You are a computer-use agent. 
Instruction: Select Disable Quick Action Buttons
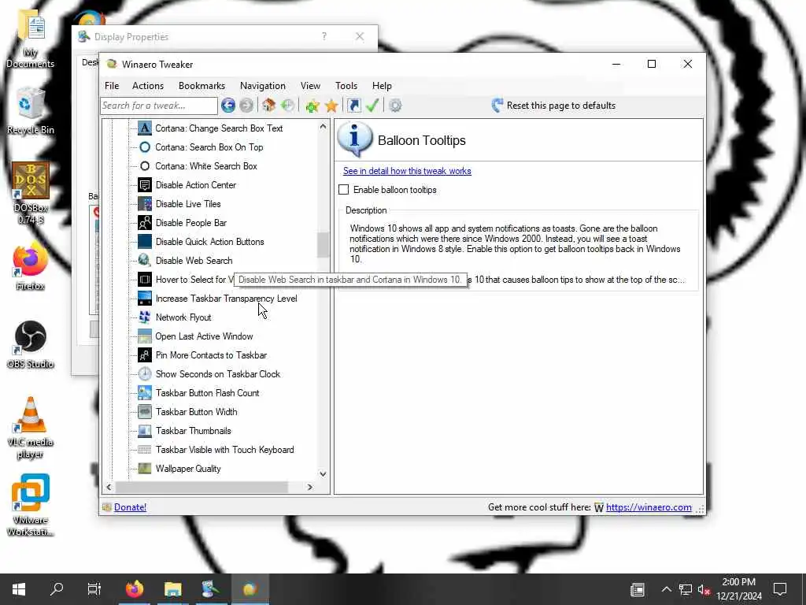[209, 242]
